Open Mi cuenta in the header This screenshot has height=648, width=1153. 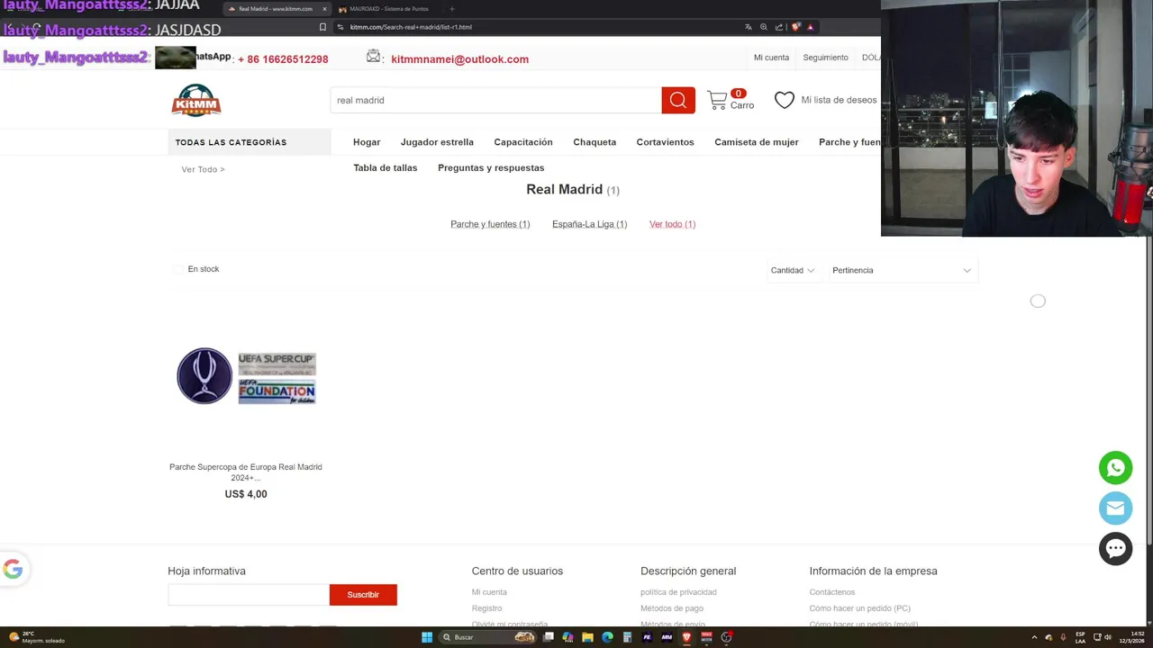(771, 58)
